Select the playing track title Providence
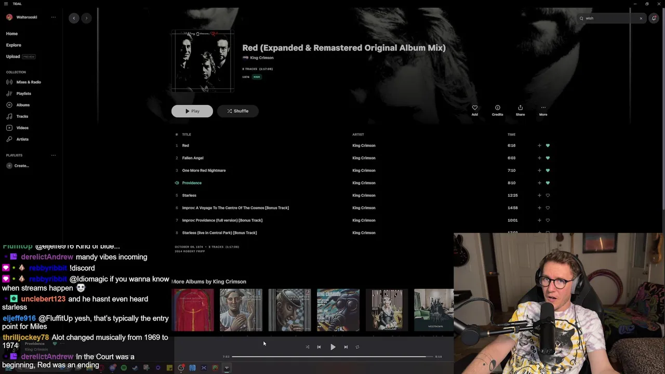 point(192,183)
